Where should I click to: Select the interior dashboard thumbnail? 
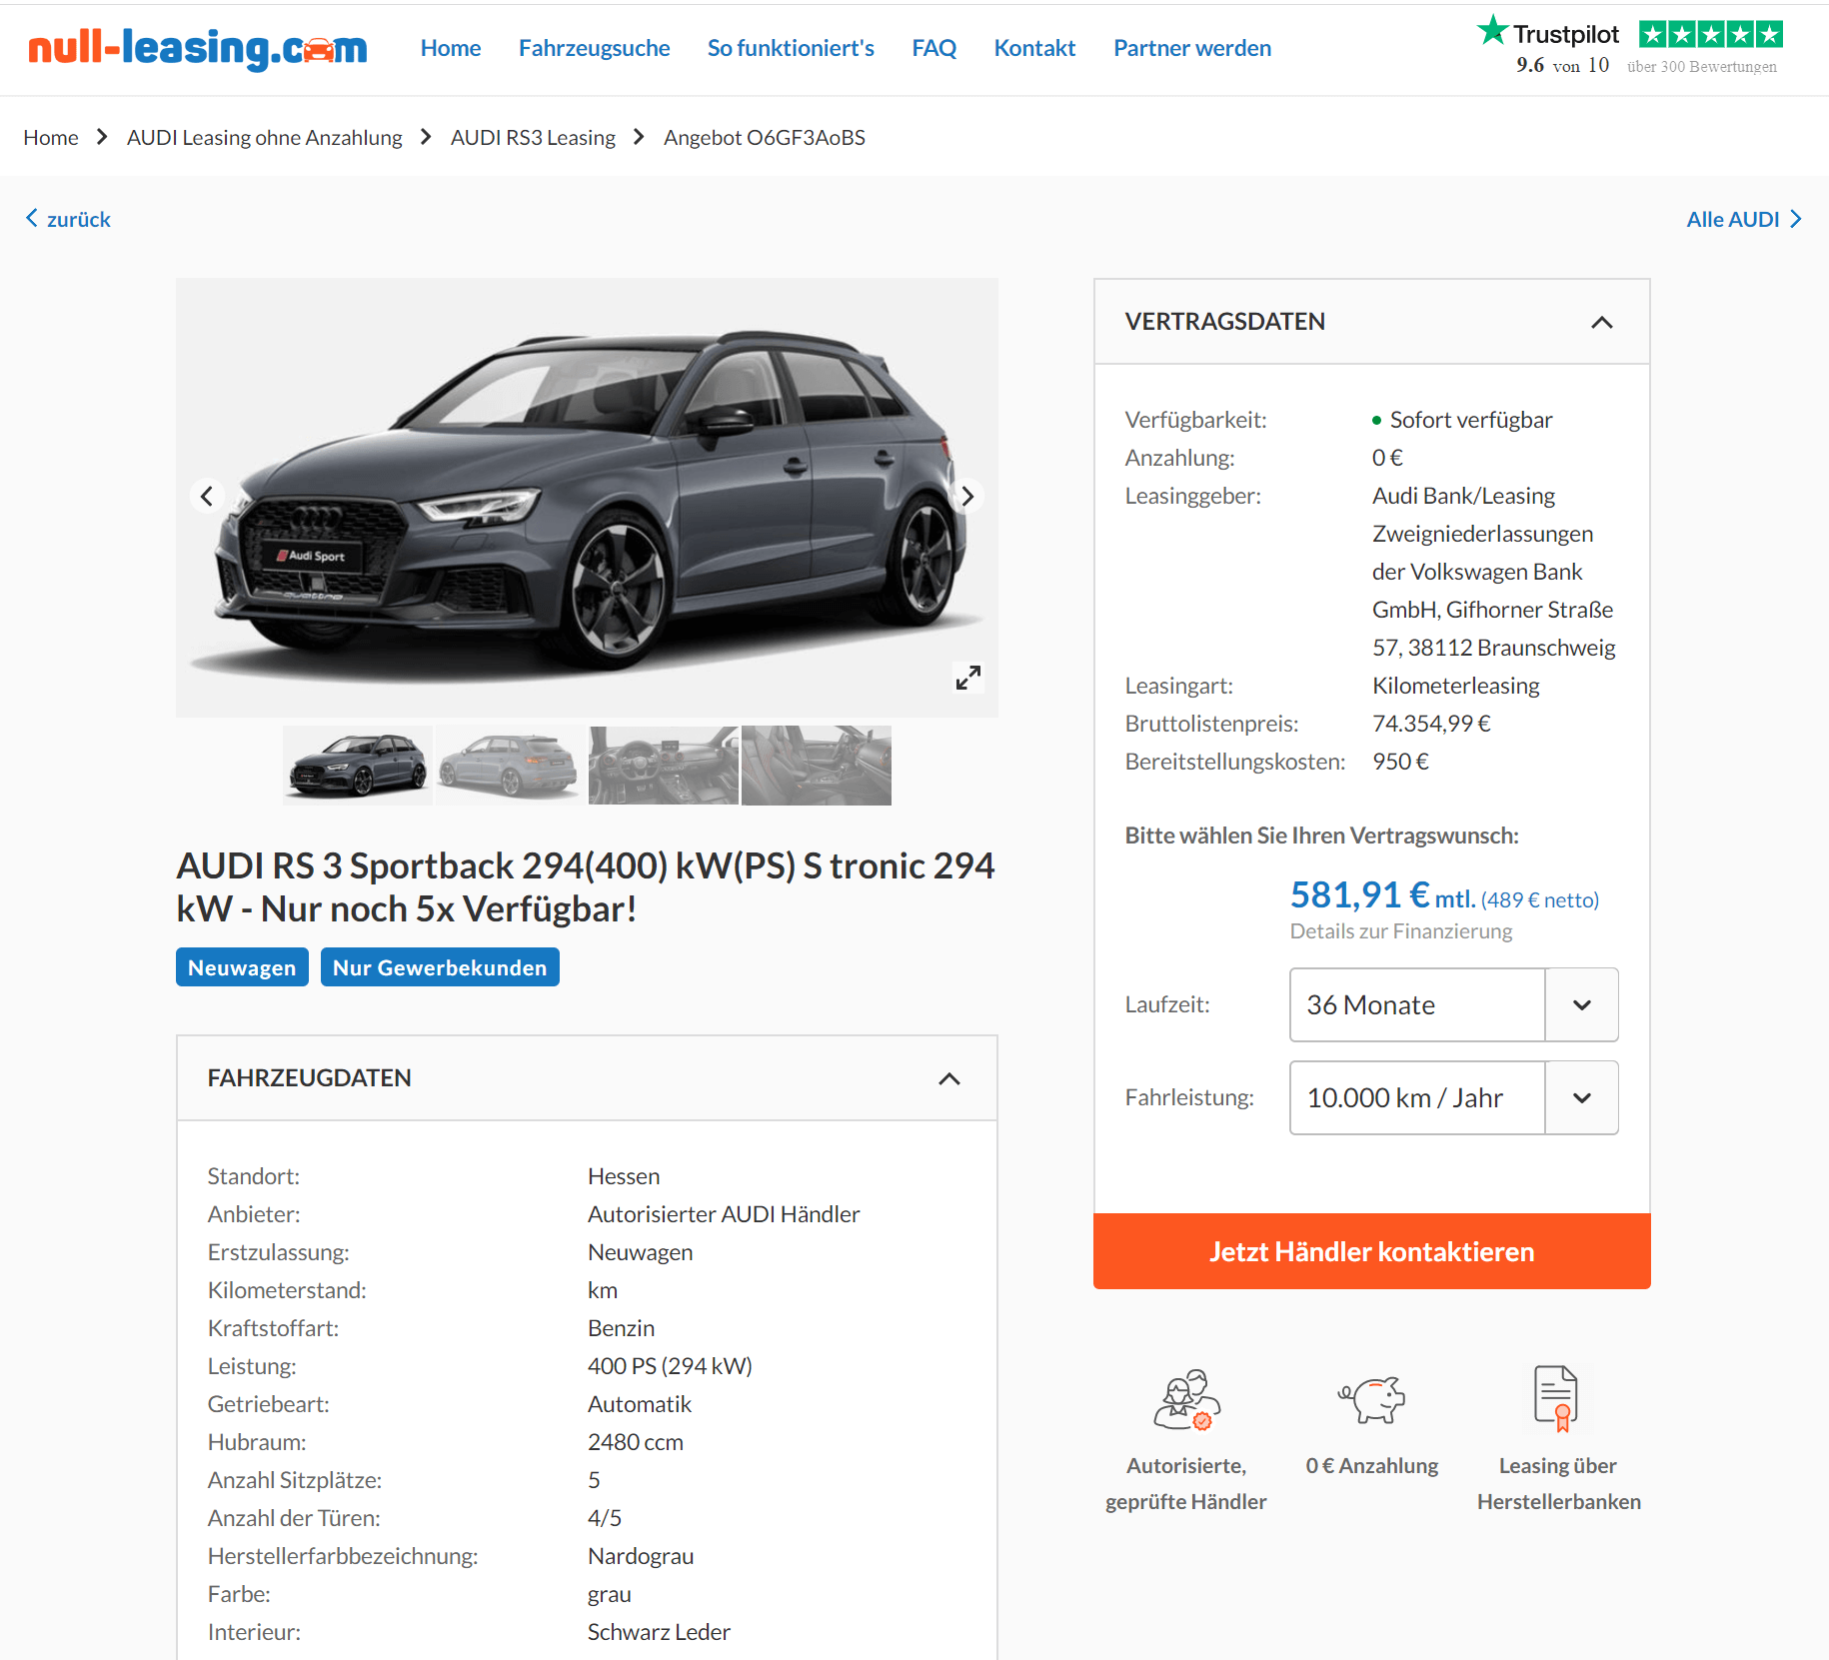(x=664, y=765)
